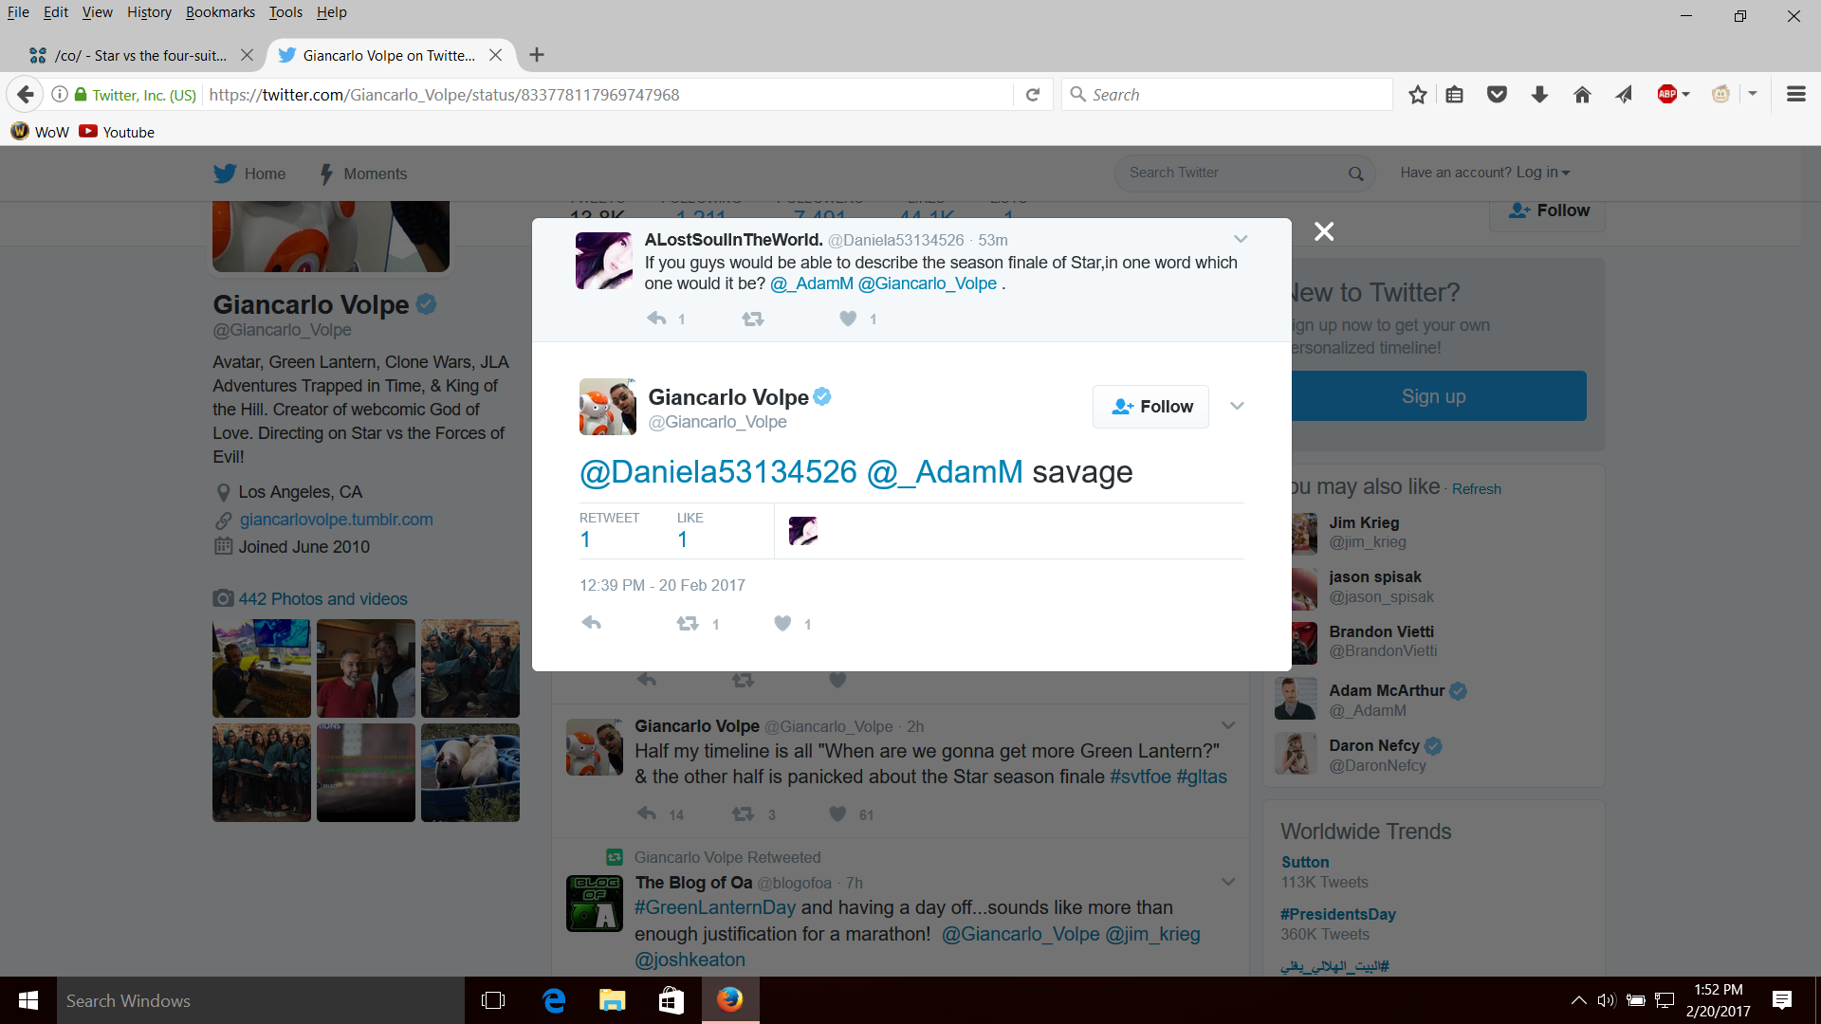This screenshot has width=1821, height=1024.
Task: Open File Explorer from taskbar
Action: coord(612,1000)
